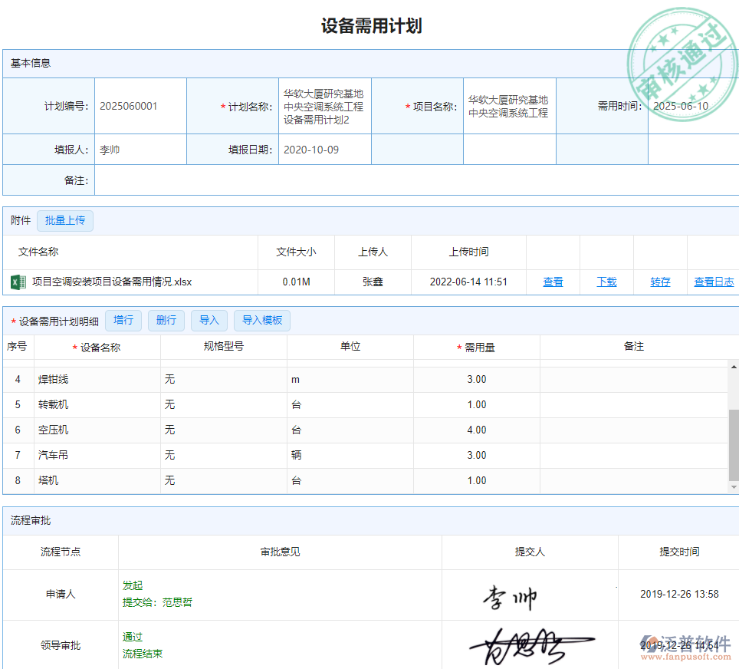This screenshot has height=669, width=739.
Task: Click 下载 to download the attachment
Action: [606, 282]
